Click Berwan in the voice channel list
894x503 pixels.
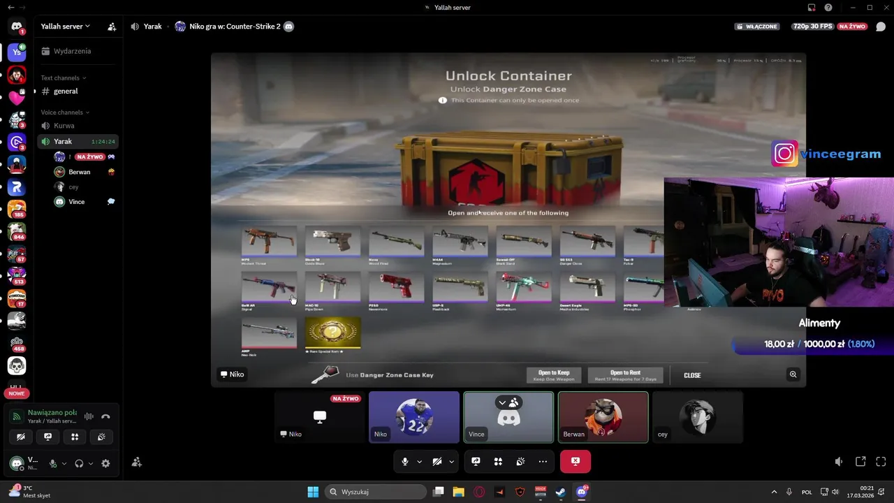(x=85, y=172)
